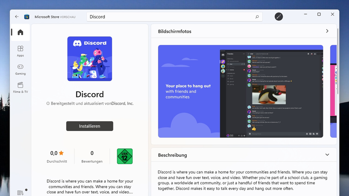Image resolution: width=349 pixels, height=196 pixels.
Task: Click the search magnifier icon
Action: [257, 17]
